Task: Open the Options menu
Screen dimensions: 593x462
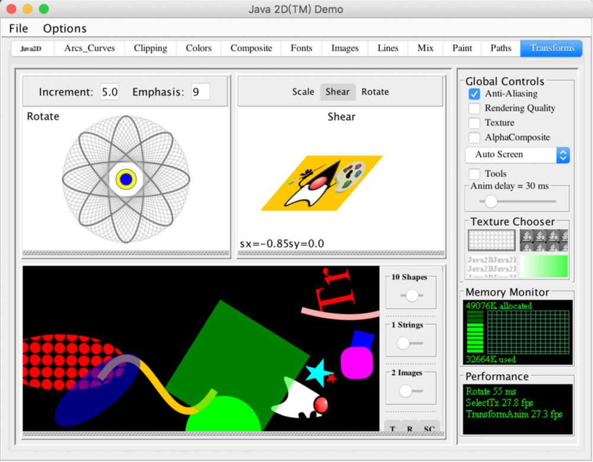Action: click(x=65, y=28)
